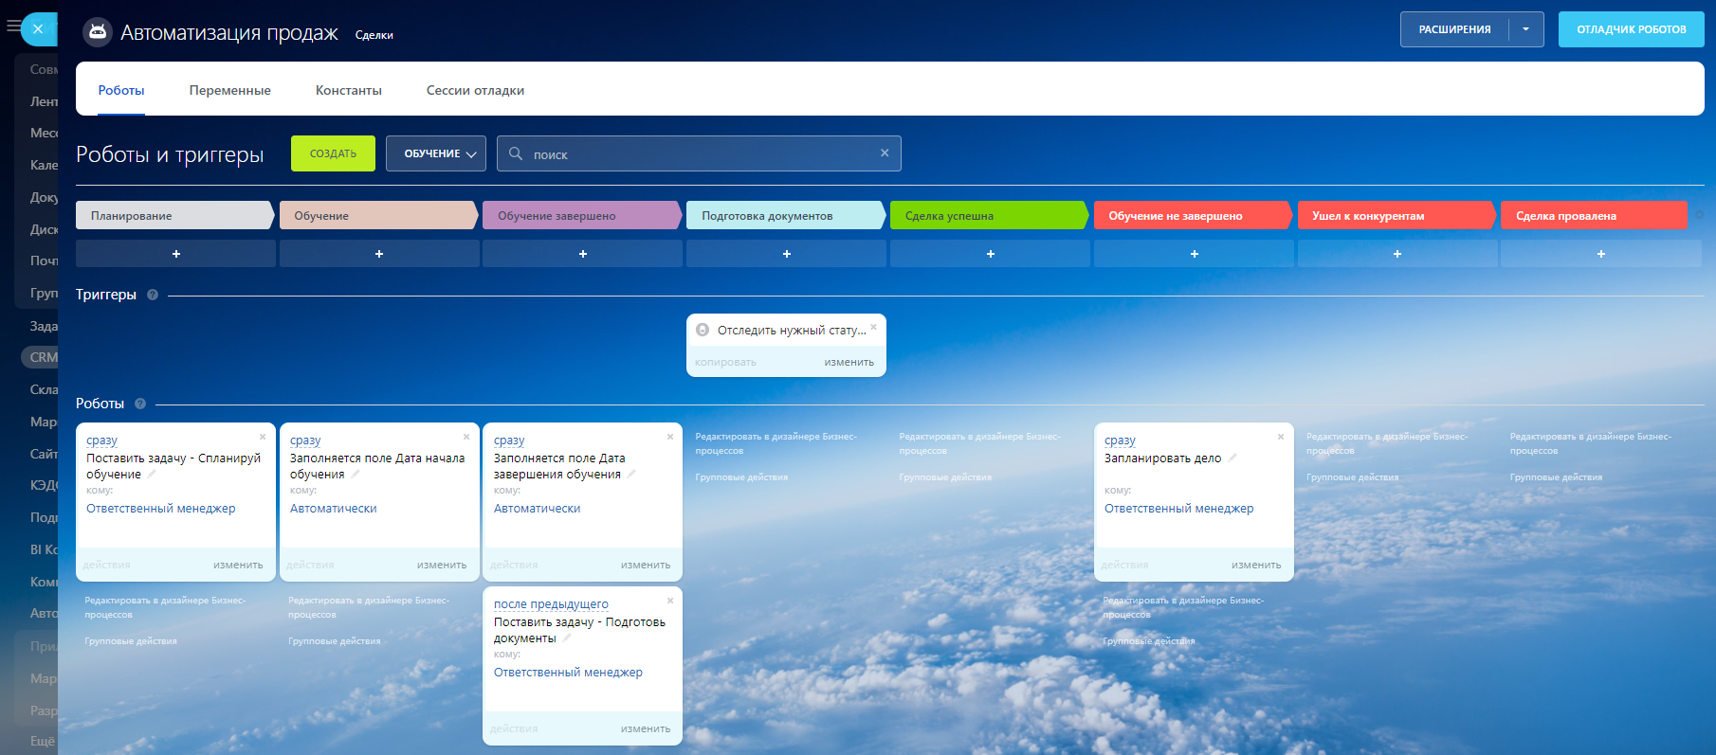Click изменить on the trigger card

point(849,362)
